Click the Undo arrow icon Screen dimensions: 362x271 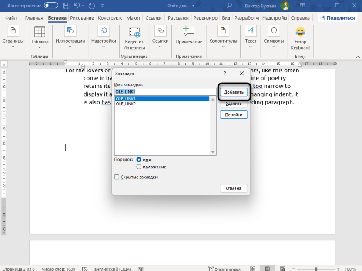(x=77, y=6)
